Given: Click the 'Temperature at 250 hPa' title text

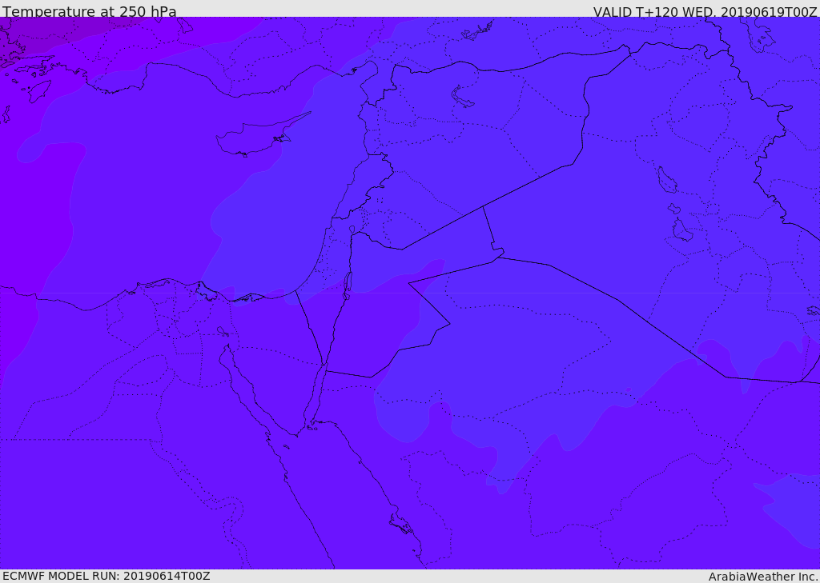Looking at the screenshot, I should [90, 11].
